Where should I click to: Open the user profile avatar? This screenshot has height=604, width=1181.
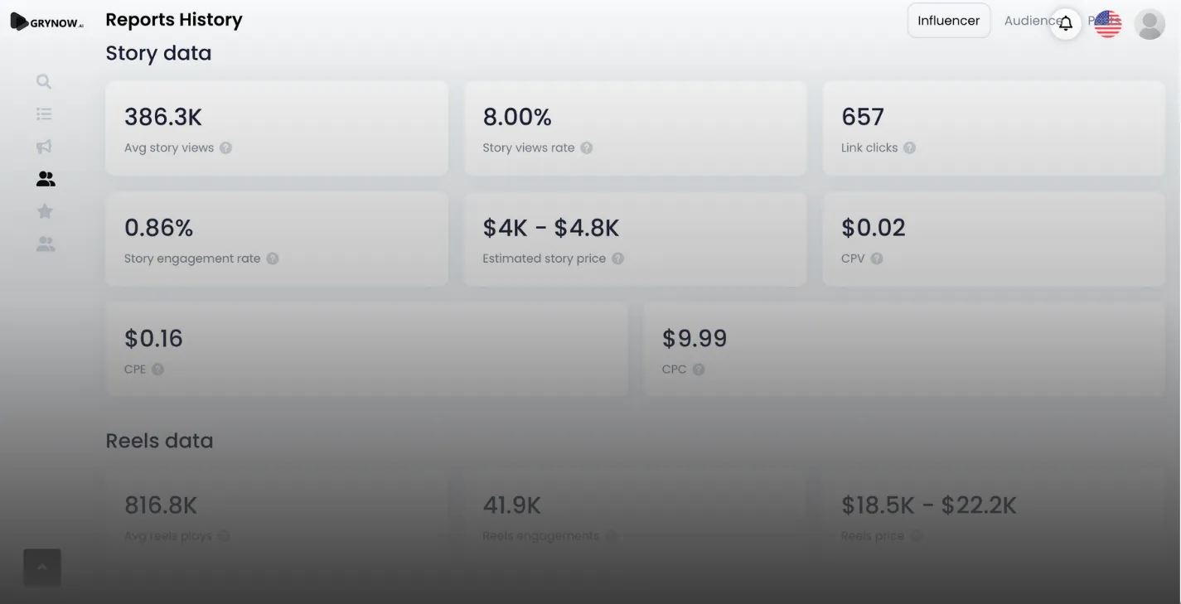[x=1150, y=24]
